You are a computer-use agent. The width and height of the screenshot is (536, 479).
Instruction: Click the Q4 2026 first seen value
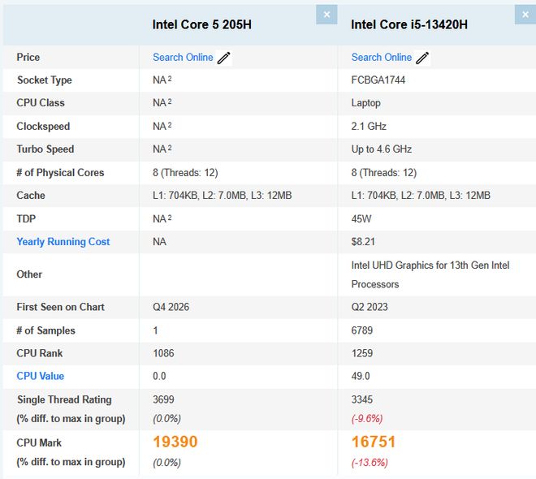pyautogui.click(x=171, y=307)
